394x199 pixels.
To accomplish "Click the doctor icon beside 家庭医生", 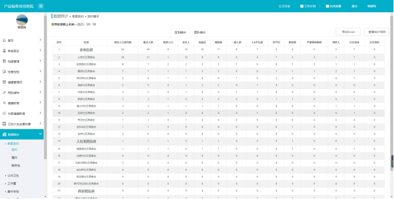I will coord(4,51).
